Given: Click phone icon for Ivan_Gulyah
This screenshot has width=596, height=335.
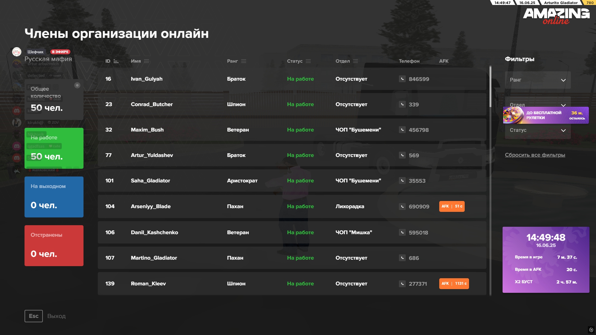Looking at the screenshot, I should point(402,79).
